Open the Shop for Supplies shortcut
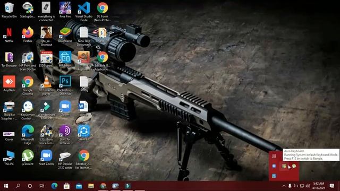Viewport: 340px width, 191px height. [9, 110]
